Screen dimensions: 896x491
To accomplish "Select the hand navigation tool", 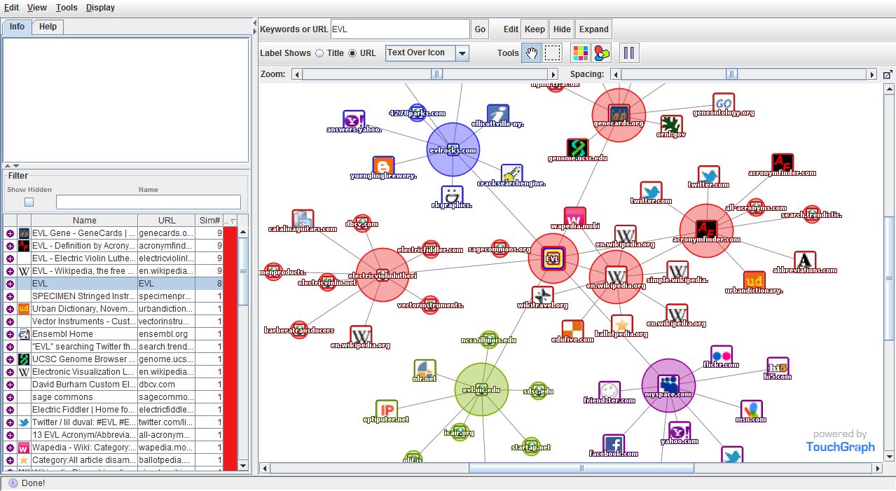I will (532, 53).
